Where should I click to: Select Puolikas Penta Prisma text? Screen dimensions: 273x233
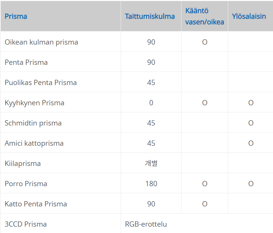(41, 82)
